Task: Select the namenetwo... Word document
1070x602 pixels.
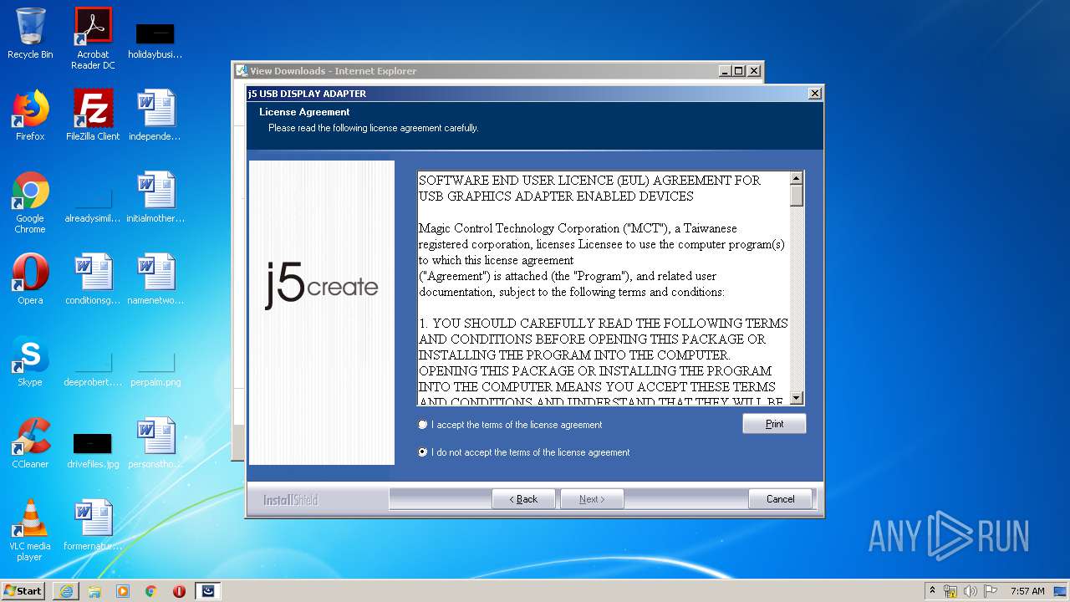Action: coord(155,278)
